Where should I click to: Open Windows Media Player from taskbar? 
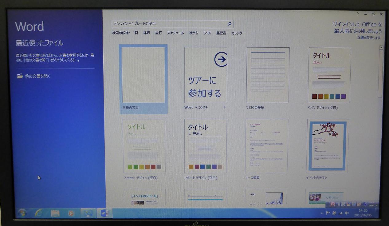(71, 213)
